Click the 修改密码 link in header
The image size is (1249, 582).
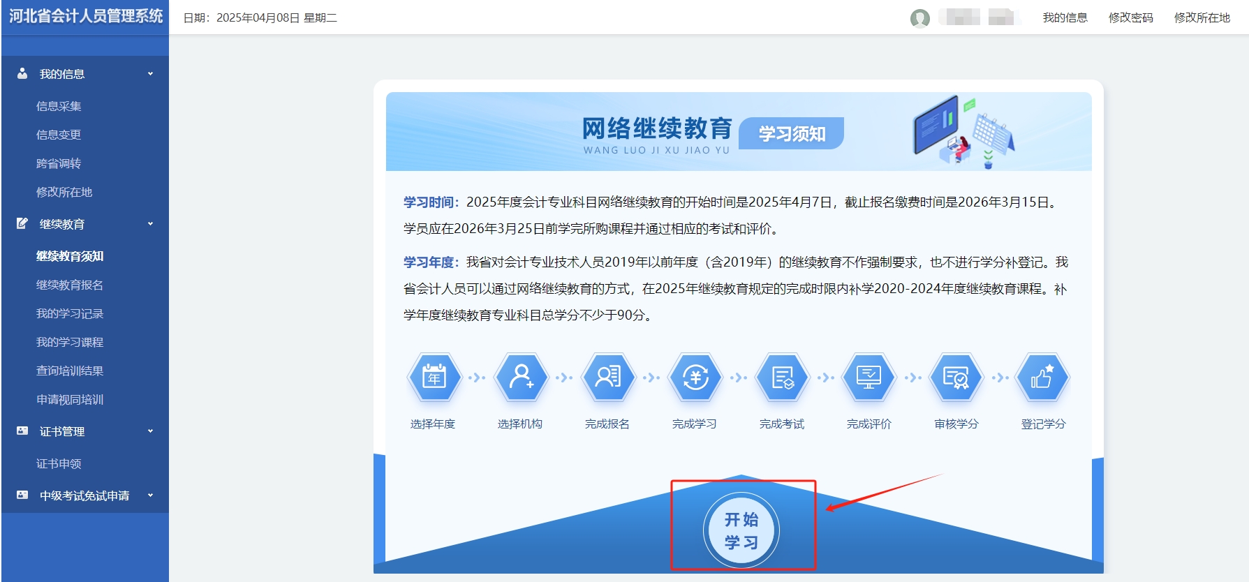pos(1130,17)
